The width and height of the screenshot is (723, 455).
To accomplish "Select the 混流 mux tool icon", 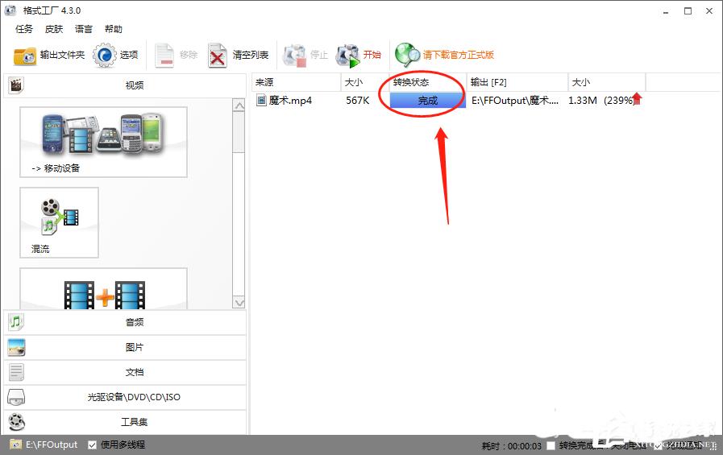I will click(59, 222).
